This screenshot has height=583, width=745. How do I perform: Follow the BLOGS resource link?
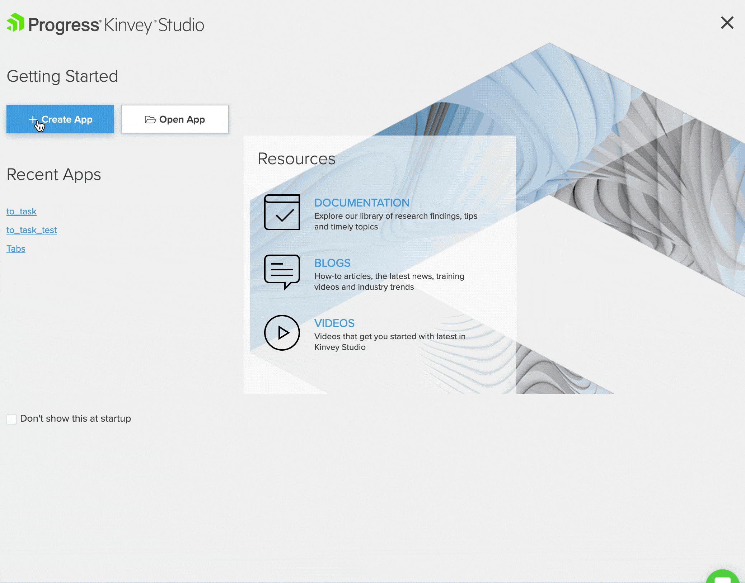tap(332, 263)
